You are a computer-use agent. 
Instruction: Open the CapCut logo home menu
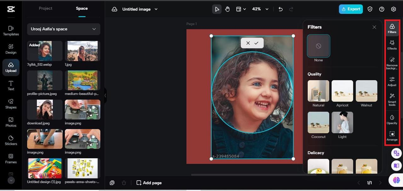pyautogui.click(x=11, y=9)
